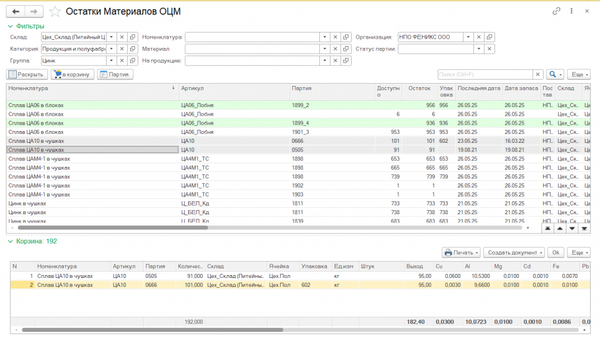Open the Группа dropdown list
The width and height of the screenshot is (600, 340).
tap(111, 61)
